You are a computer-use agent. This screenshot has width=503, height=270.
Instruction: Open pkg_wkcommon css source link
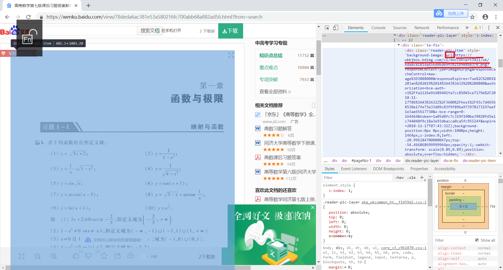pos(394,202)
